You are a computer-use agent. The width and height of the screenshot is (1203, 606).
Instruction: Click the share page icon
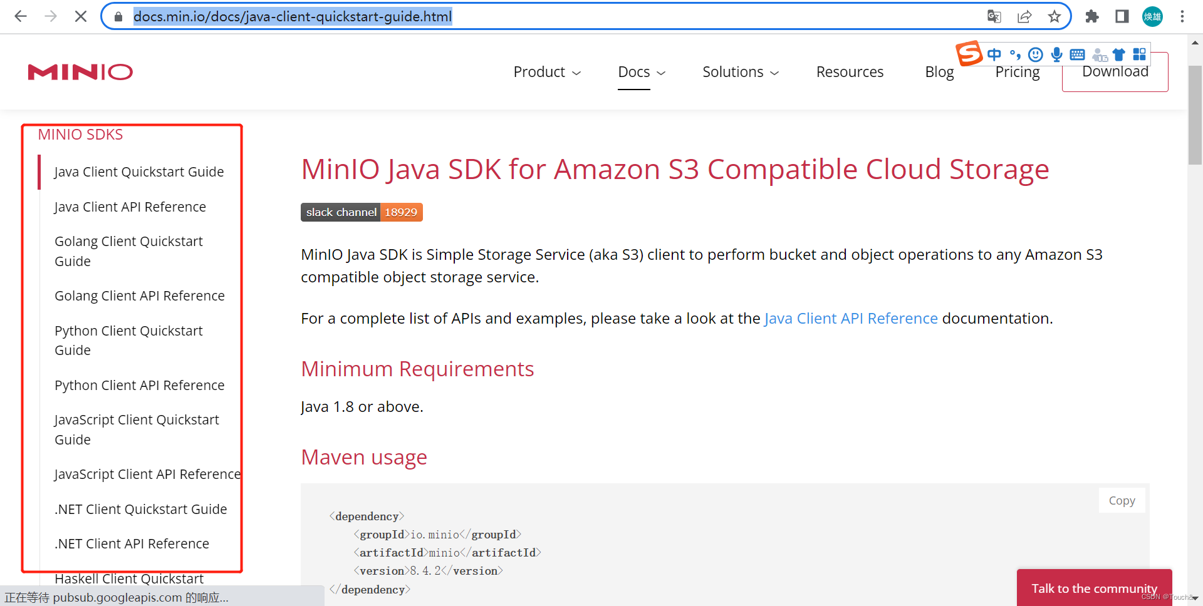coord(1024,16)
